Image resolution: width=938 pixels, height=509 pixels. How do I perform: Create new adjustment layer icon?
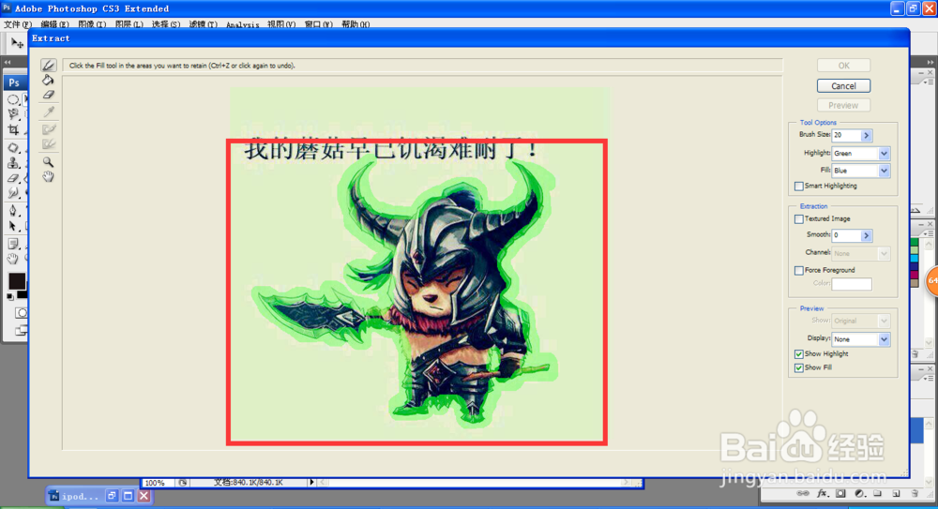tap(859, 493)
